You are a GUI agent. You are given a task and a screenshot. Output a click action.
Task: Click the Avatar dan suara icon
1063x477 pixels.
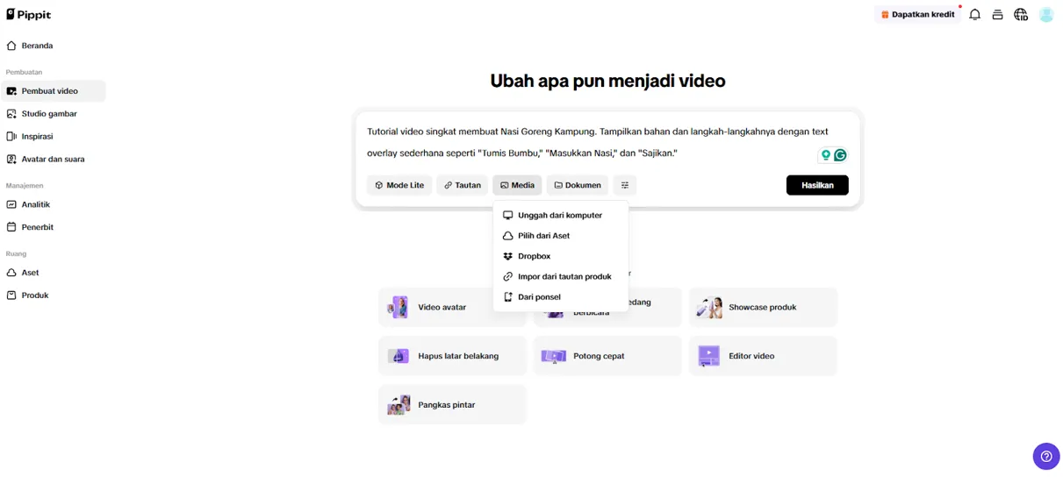pyautogui.click(x=11, y=160)
